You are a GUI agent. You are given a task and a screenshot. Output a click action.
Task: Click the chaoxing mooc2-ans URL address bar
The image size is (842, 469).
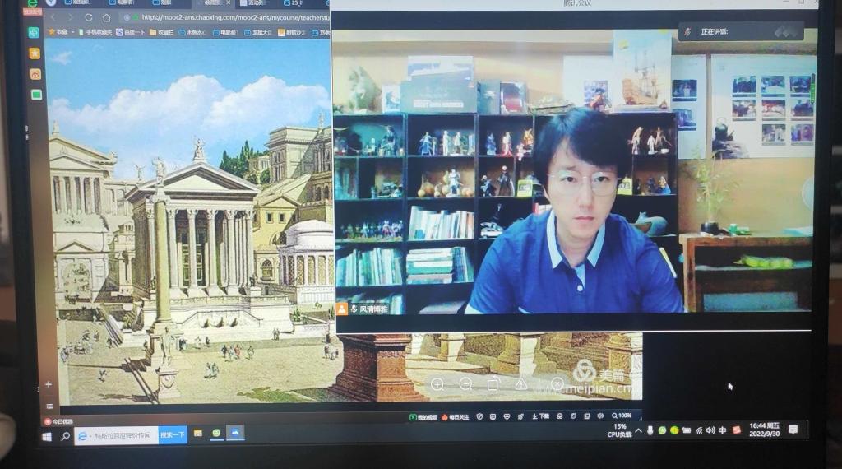(225, 18)
